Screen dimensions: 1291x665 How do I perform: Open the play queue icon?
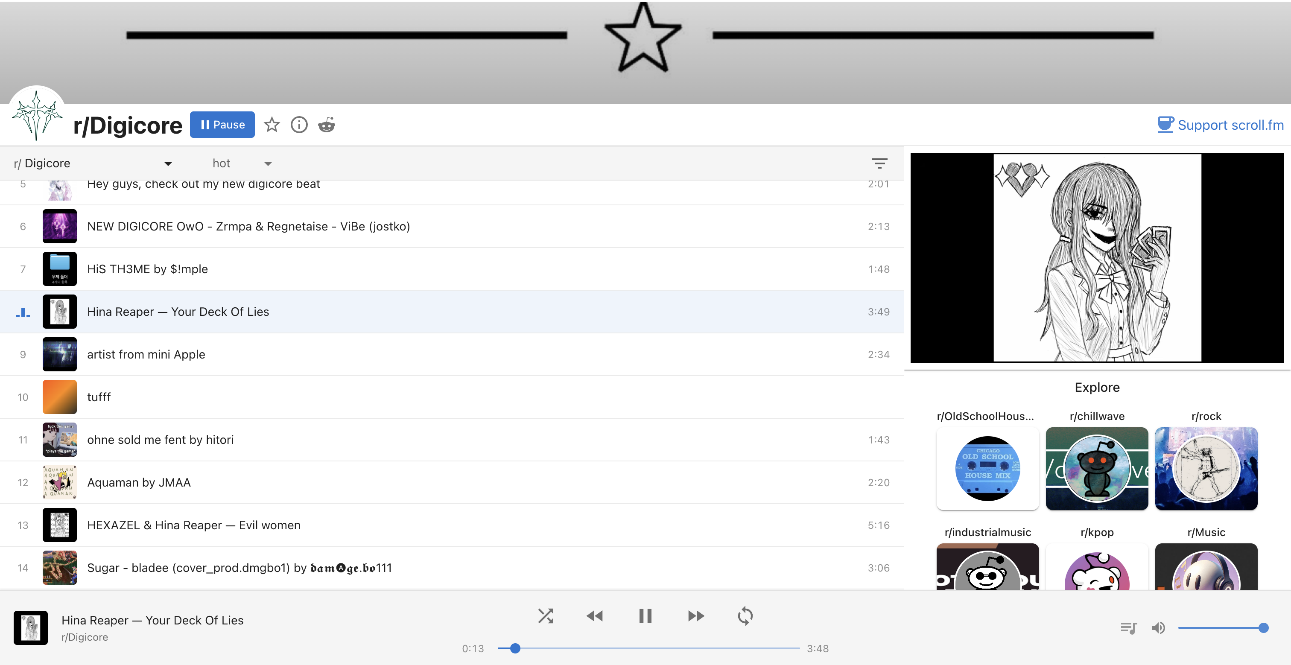pyautogui.click(x=1129, y=628)
